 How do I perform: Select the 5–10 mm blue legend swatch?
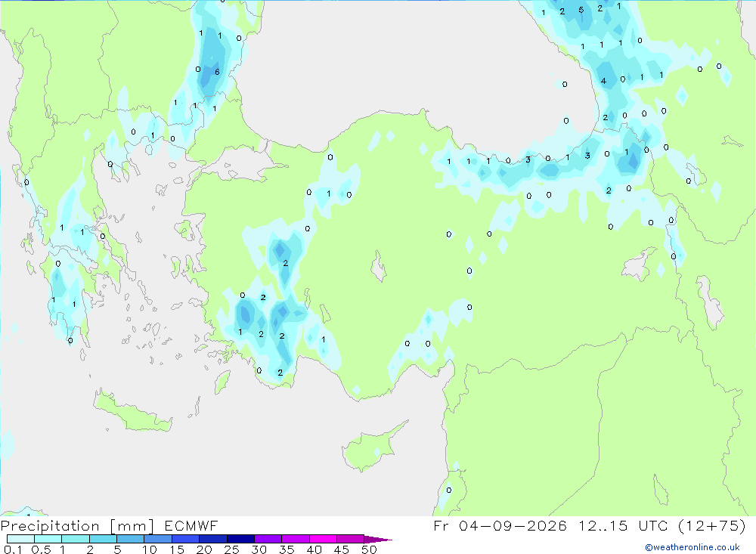(131, 539)
